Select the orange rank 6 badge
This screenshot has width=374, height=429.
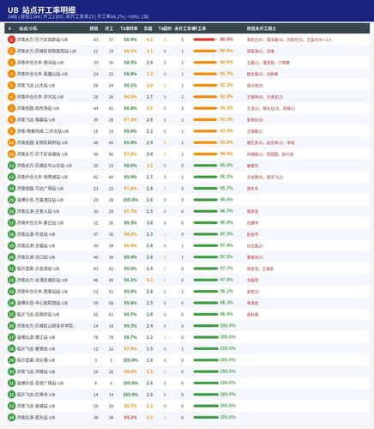(x=11, y=97)
